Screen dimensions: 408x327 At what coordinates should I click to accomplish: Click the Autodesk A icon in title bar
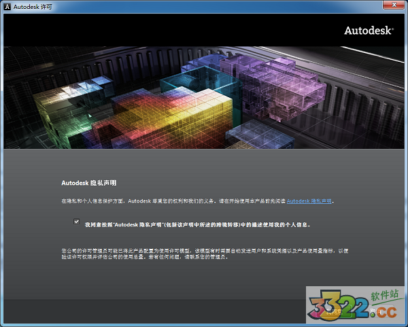click(x=7, y=7)
